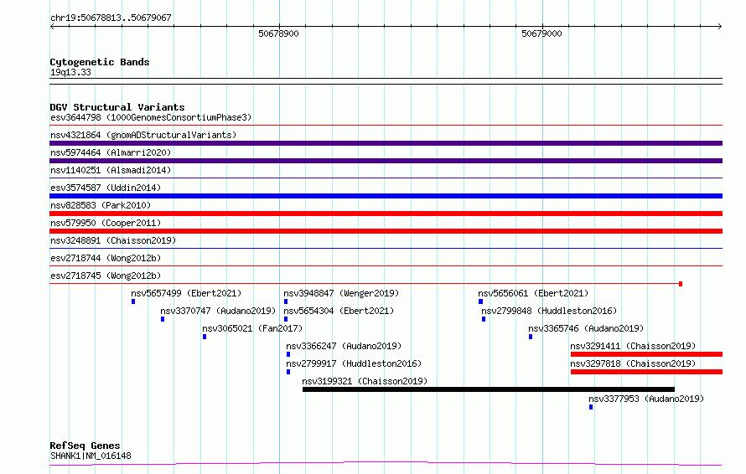746x474 pixels.
Task: Select the blue marker under nsv3065021
Action: point(205,337)
